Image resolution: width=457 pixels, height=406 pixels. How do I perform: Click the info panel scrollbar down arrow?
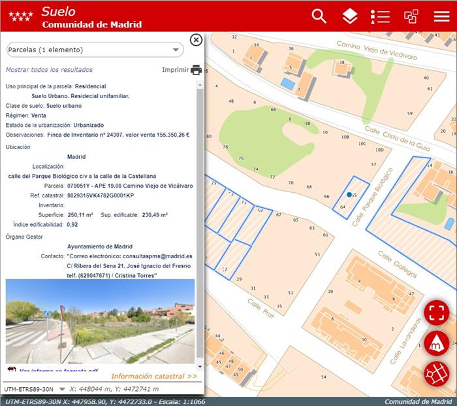pos(200,368)
